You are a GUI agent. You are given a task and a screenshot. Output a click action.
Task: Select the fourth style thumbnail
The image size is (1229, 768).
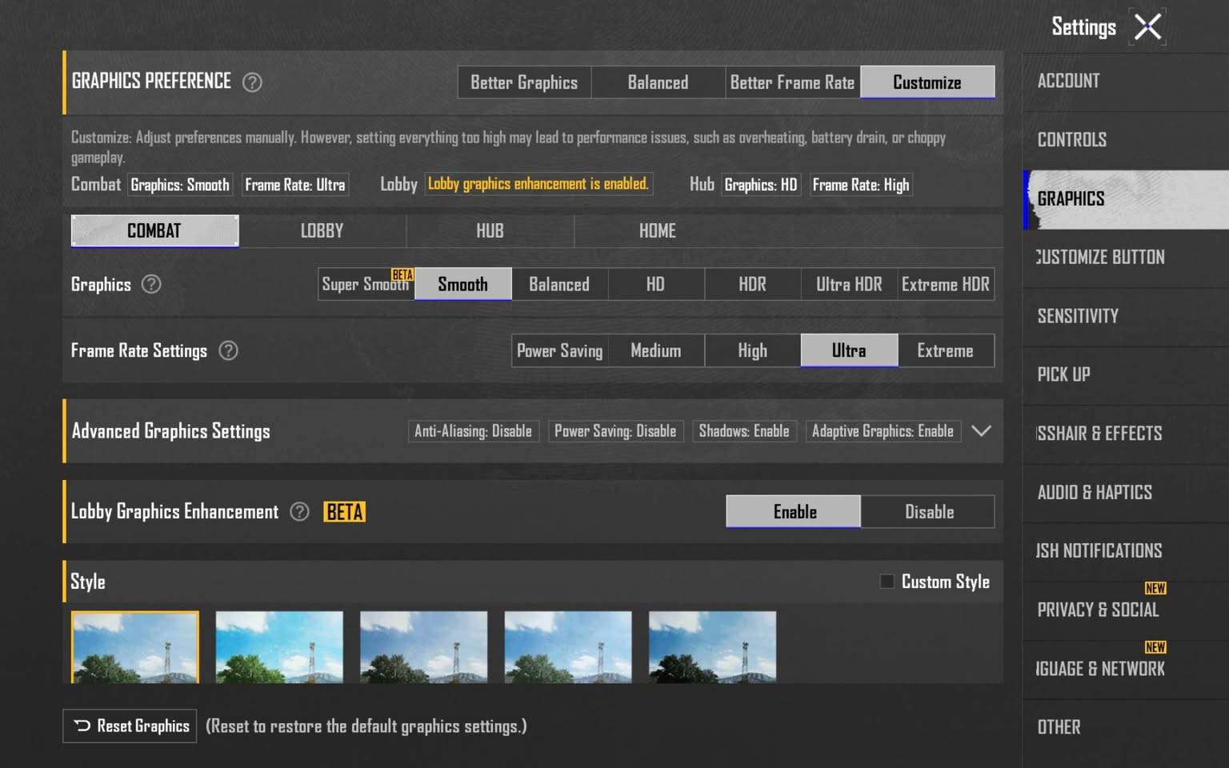tap(568, 647)
